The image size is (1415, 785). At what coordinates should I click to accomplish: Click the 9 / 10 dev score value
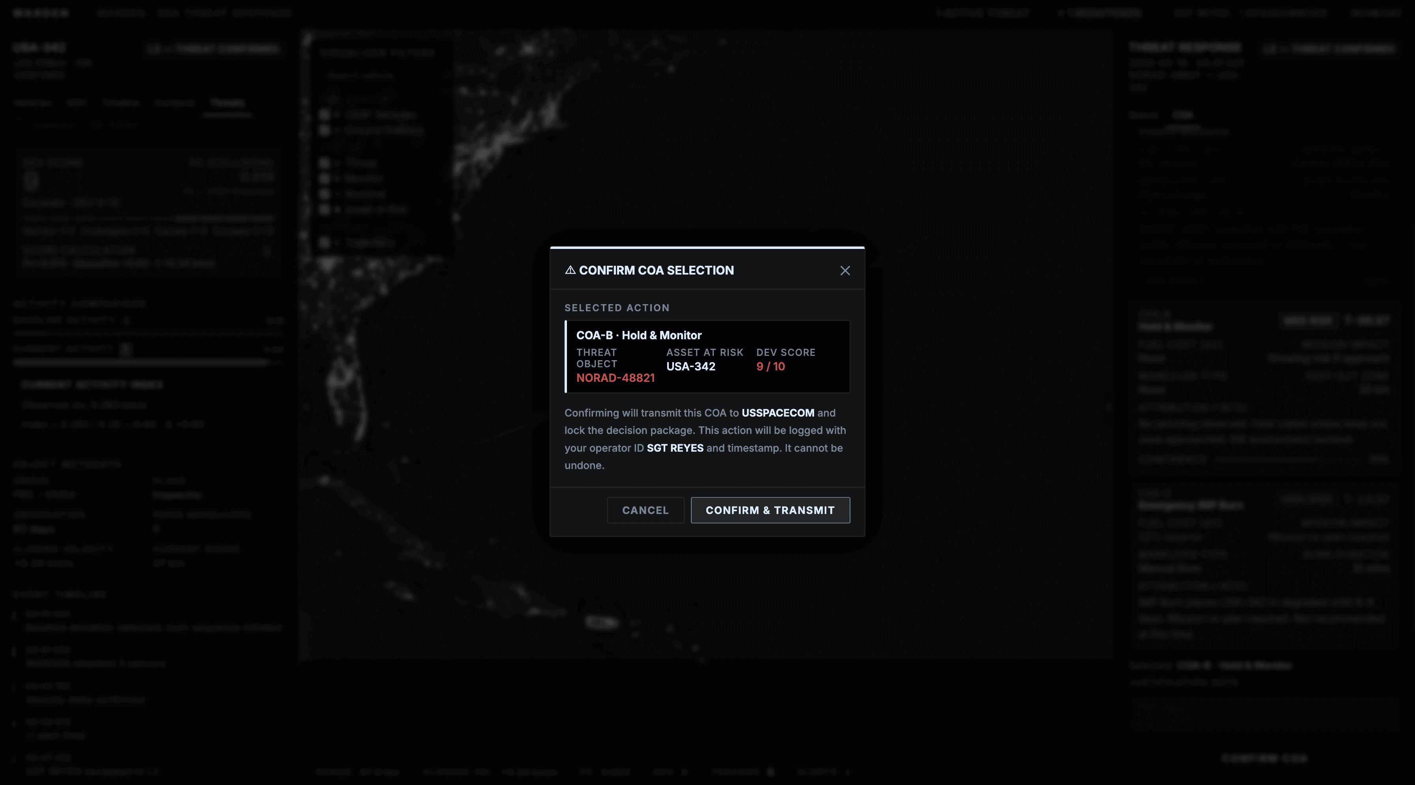tap(770, 367)
